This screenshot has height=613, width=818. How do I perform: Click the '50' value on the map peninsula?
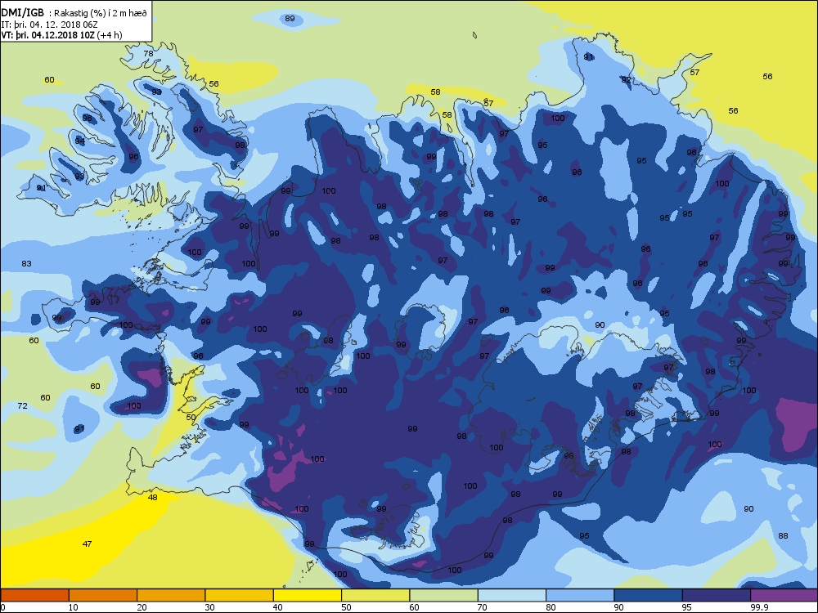pos(191,417)
